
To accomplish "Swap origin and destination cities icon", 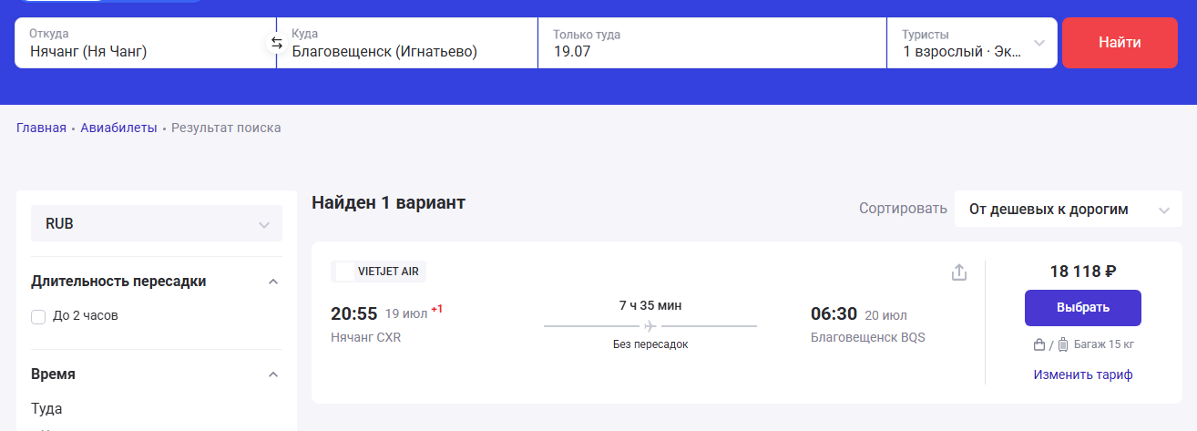I will [277, 43].
